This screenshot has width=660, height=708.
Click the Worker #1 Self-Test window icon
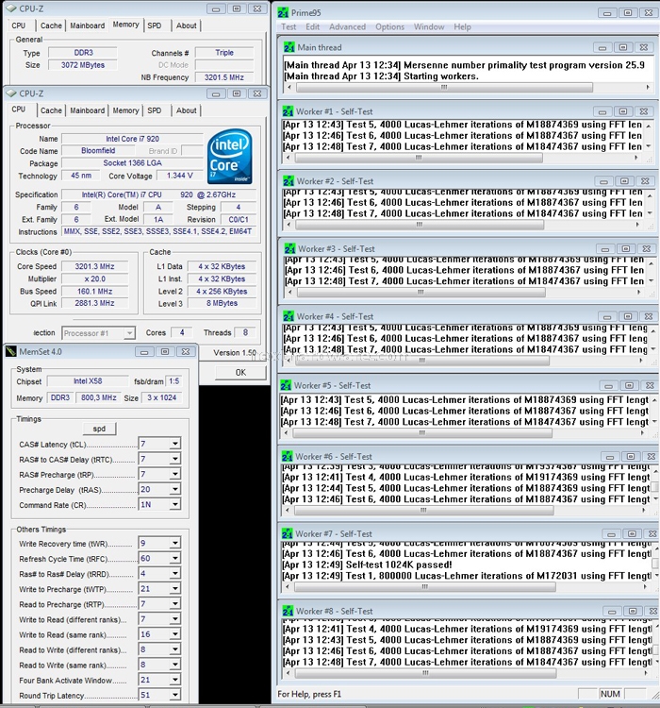click(288, 111)
